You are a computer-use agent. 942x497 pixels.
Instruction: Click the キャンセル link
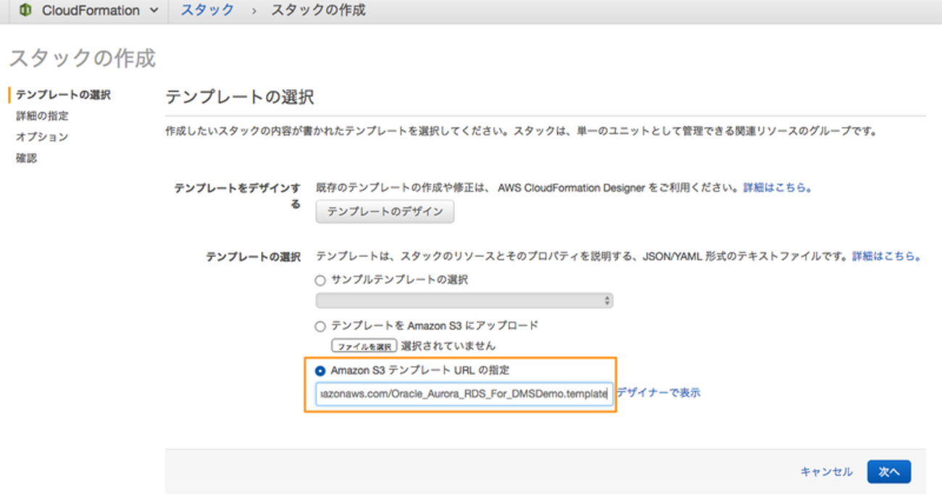[x=826, y=472]
